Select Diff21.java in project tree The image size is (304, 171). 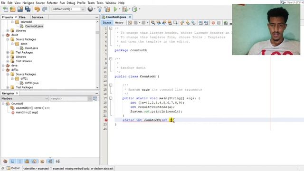(x=32, y=83)
